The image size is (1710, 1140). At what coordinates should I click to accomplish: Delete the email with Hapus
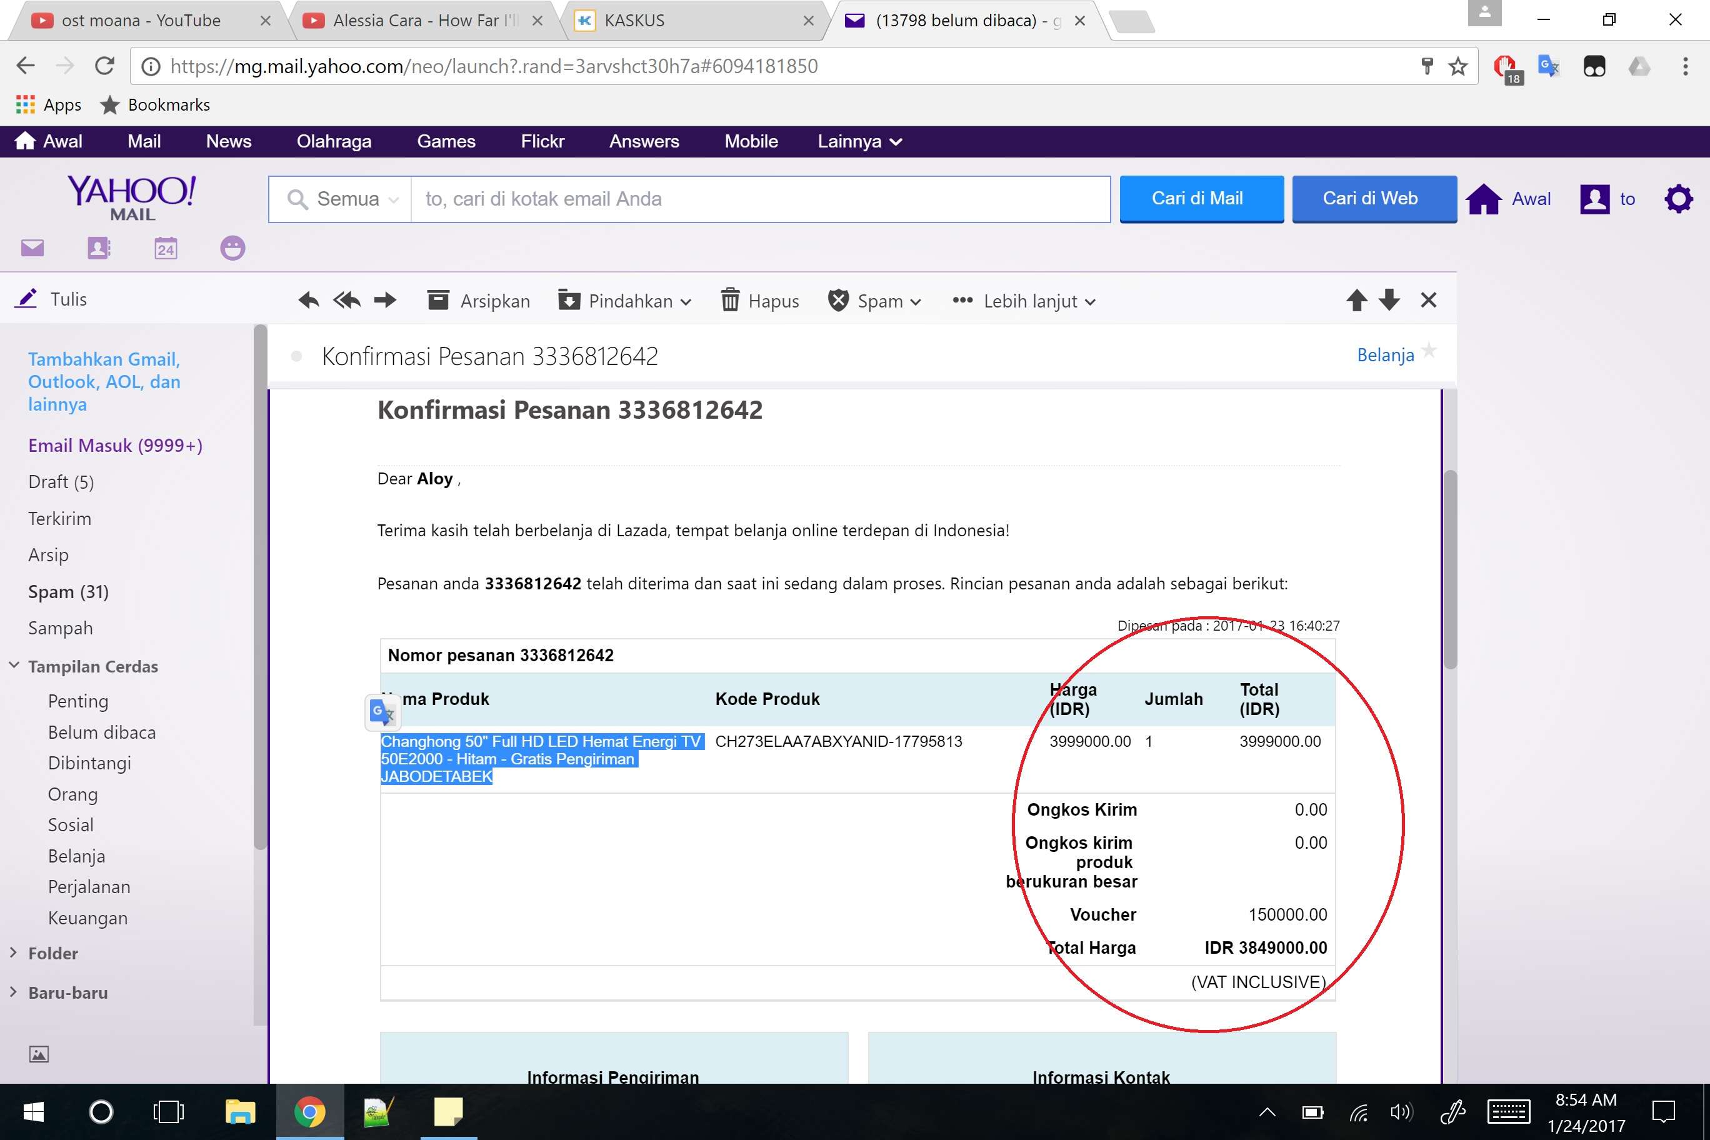pyautogui.click(x=760, y=300)
